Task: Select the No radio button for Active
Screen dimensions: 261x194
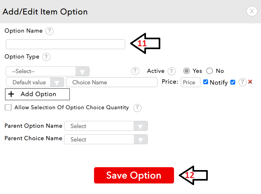Action: 210,71
